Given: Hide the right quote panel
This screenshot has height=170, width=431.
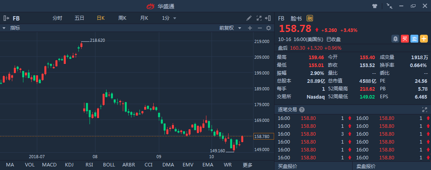Looking at the screenshot, I should point(268,19).
